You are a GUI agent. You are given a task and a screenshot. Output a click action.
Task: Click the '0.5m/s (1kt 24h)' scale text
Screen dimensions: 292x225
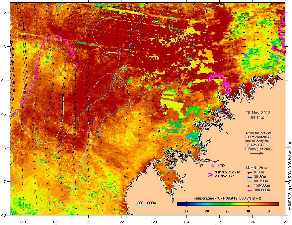tap(258, 149)
